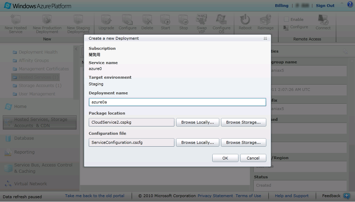The image size is (355, 202).
Task: Confirm the dialog with OK button
Action: coord(225,158)
